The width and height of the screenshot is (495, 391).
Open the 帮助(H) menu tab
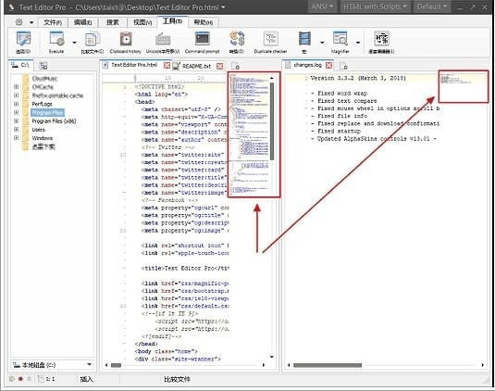click(204, 22)
